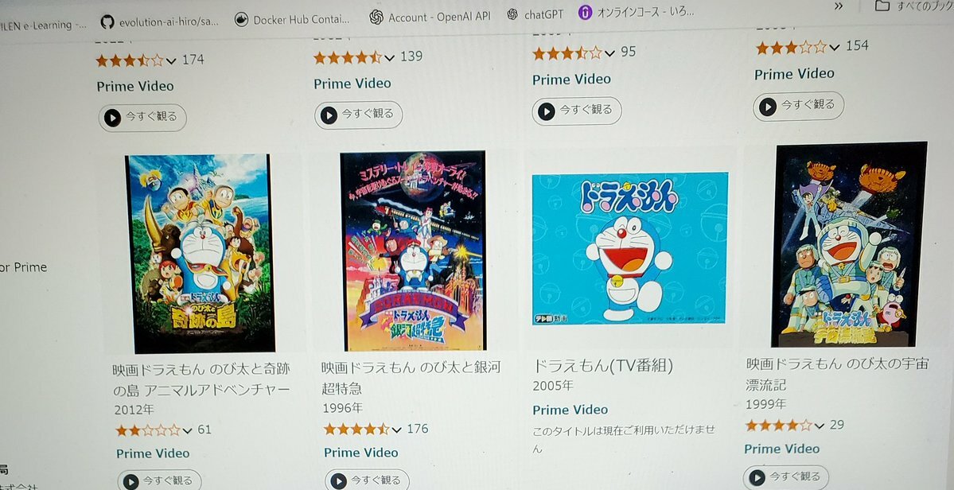The image size is (954, 490).
Task: Click 今すぐ観る under the 95-review title
Action: [577, 111]
